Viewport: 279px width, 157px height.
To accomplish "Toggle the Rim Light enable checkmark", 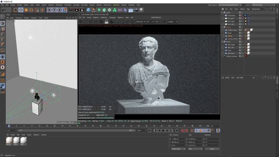I will pos(243,21).
